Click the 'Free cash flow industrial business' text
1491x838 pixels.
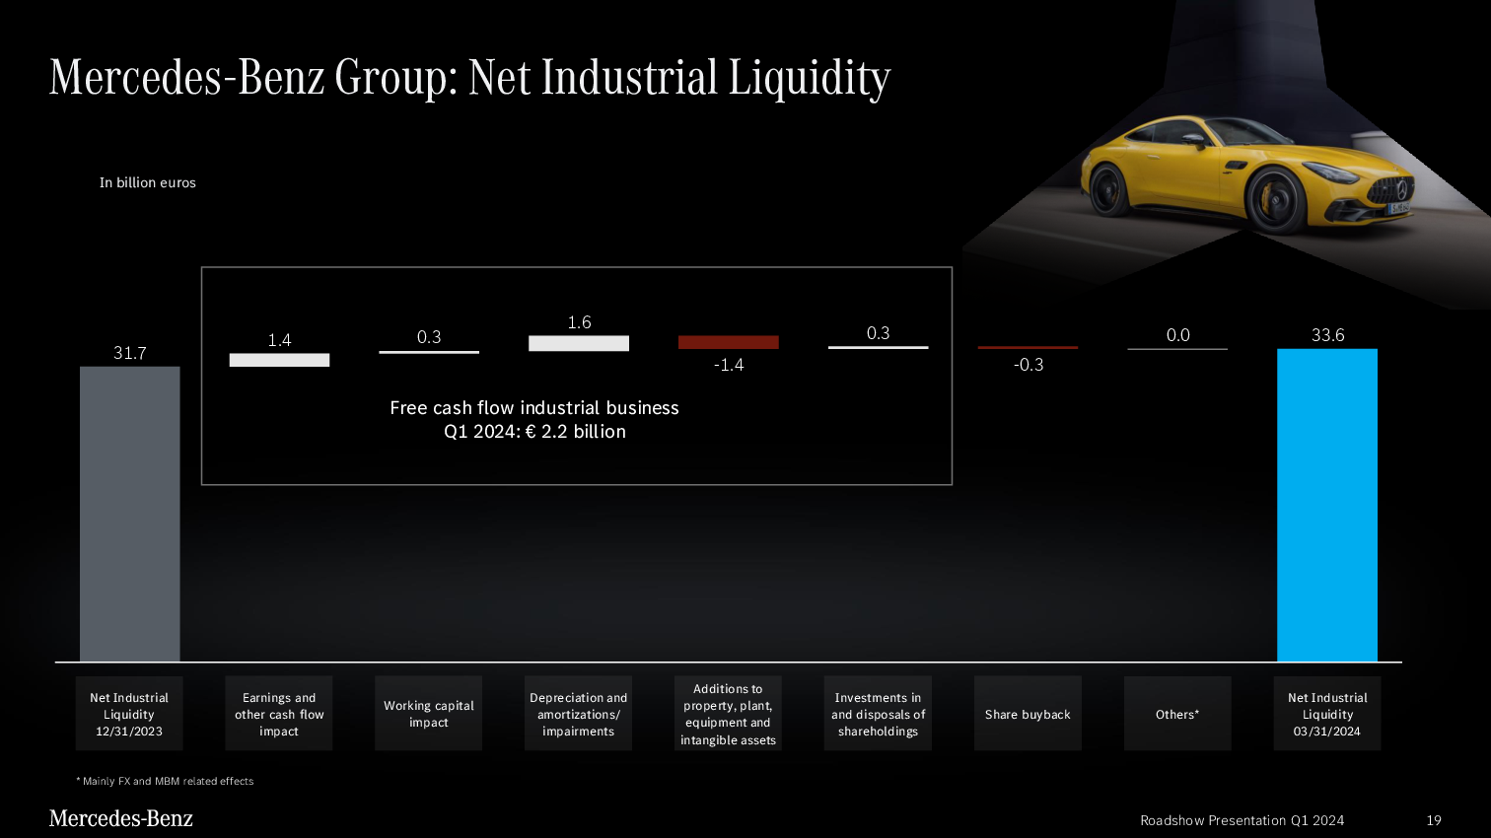pos(534,407)
